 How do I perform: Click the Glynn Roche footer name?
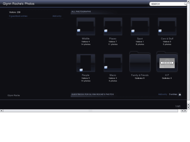coord(14,95)
